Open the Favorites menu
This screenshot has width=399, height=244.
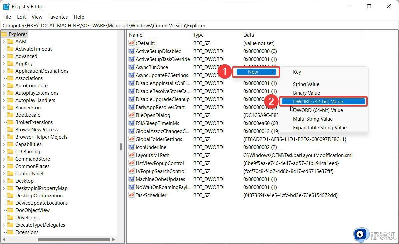point(58,17)
